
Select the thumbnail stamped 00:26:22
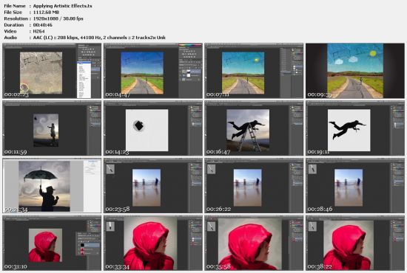coord(254,185)
